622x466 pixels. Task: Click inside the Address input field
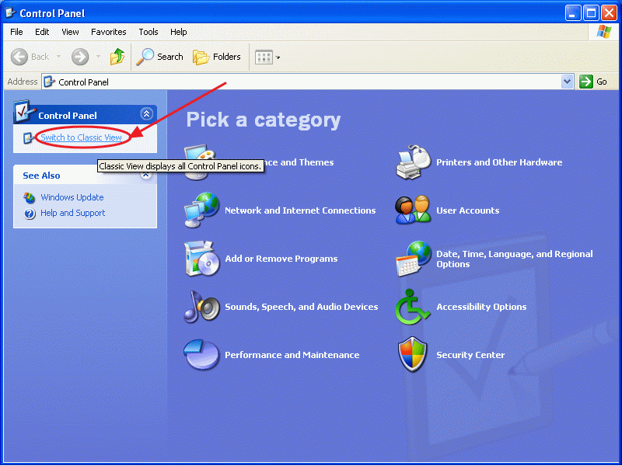302,82
